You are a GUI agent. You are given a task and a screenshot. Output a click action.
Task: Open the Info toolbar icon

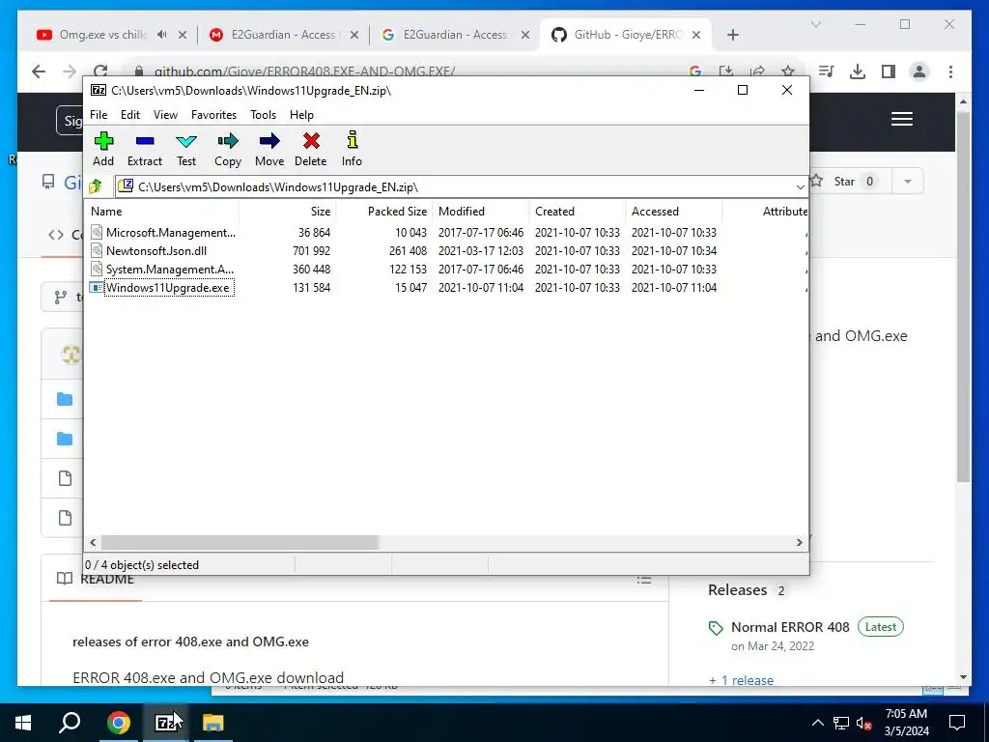[x=352, y=150]
